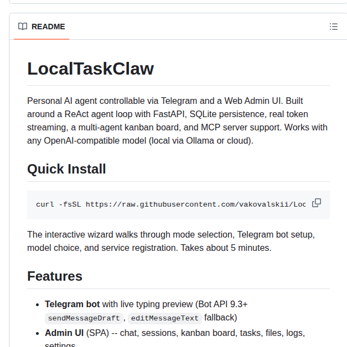Click the bold 'Admin UI' text

tap(64, 333)
